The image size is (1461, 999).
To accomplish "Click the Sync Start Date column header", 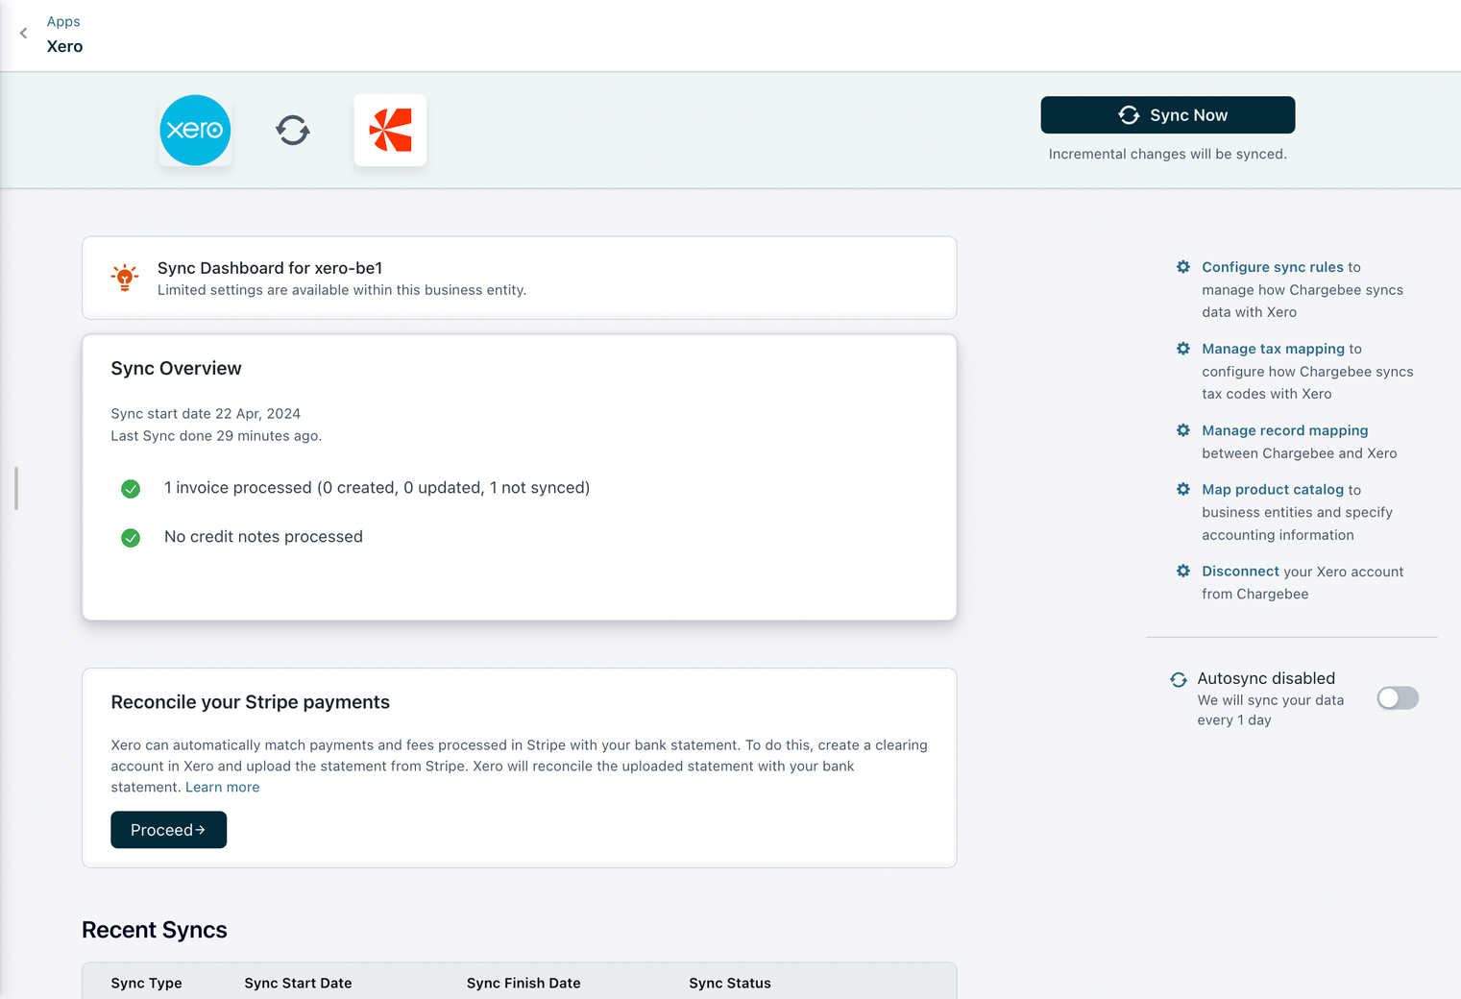I will point(298,983).
